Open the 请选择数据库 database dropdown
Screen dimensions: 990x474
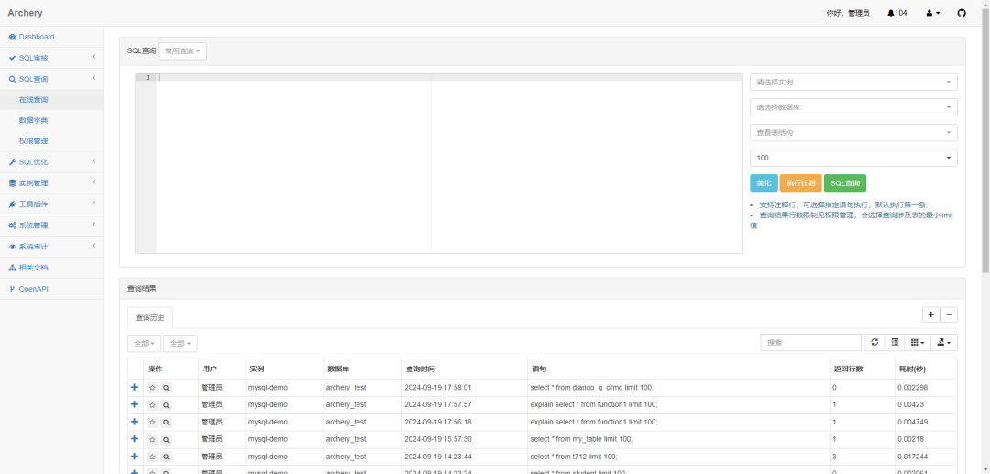coord(852,107)
